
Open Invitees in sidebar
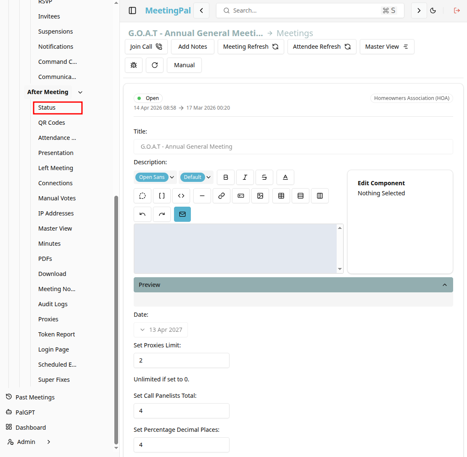(x=49, y=16)
